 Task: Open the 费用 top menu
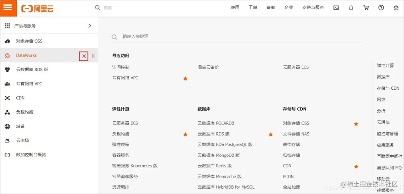(235, 7)
